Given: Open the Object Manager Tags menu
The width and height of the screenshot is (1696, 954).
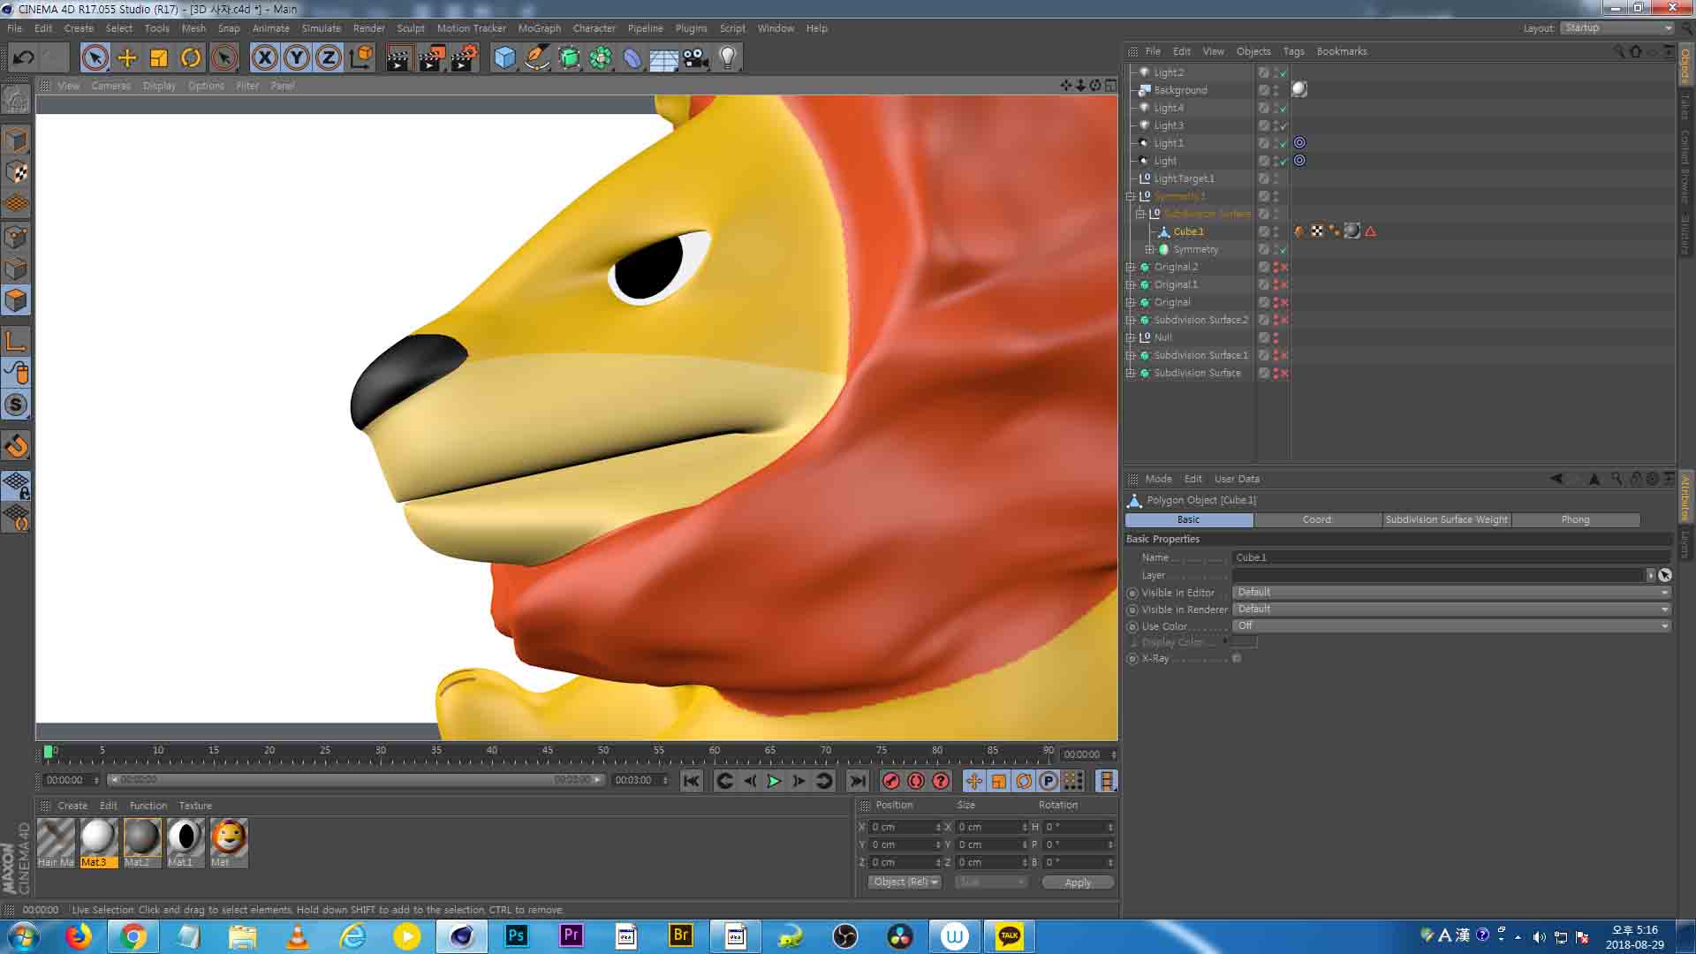Looking at the screenshot, I should pyautogui.click(x=1293, y=51).
